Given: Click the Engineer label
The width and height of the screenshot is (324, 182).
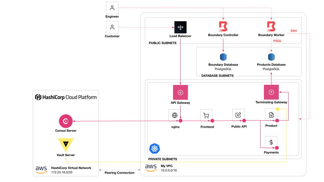Looking at the screenshot, I should click(x=112, y=17).
